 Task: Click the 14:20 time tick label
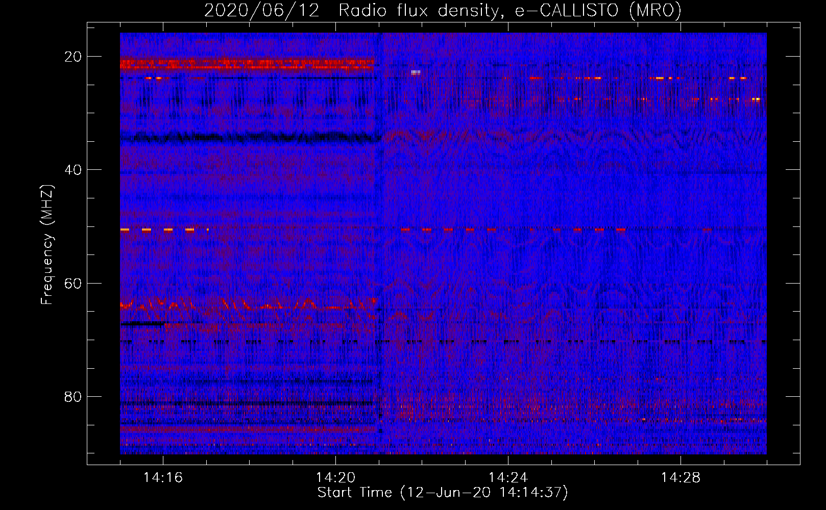pos(335,478)
